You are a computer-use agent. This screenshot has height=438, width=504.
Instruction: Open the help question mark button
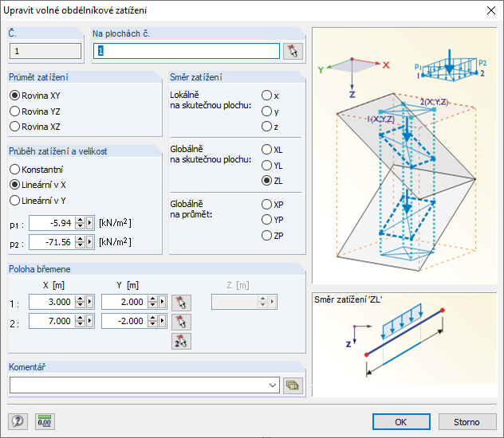coord(18,421)
